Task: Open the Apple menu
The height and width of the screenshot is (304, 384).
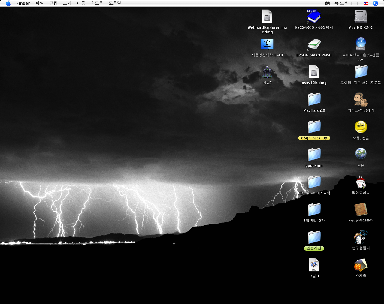Action: point(8,3)
